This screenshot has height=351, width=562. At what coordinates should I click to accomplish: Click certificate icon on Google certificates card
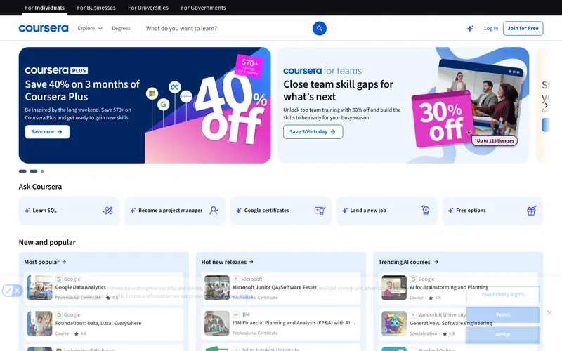click(320, 211)
